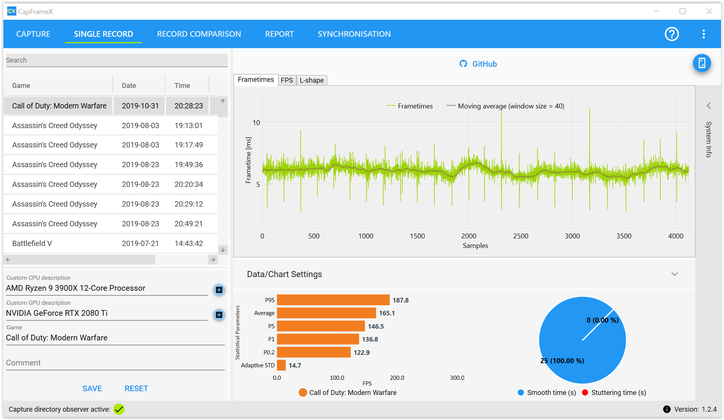Click the Custom GPU description field
Screen dimensions: 724x420
pyautogui.click(x=107, y=313)
